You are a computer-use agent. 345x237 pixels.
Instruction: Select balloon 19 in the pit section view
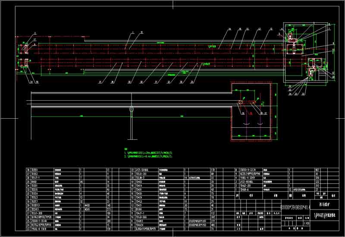242,113
